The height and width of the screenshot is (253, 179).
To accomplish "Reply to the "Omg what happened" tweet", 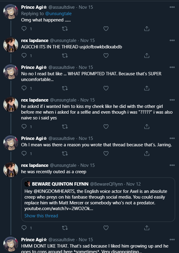I will point(24,29).
